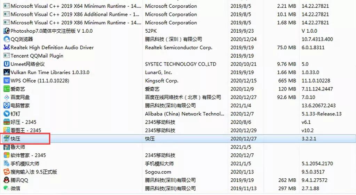Screen dimensions: 356x195
Task: Click publisher Alibaba (China) Network Technol...
Action: coord(184,114)
